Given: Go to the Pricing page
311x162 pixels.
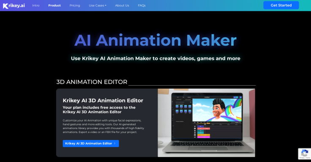Looking at the screenshot, I should click(75, 5).
